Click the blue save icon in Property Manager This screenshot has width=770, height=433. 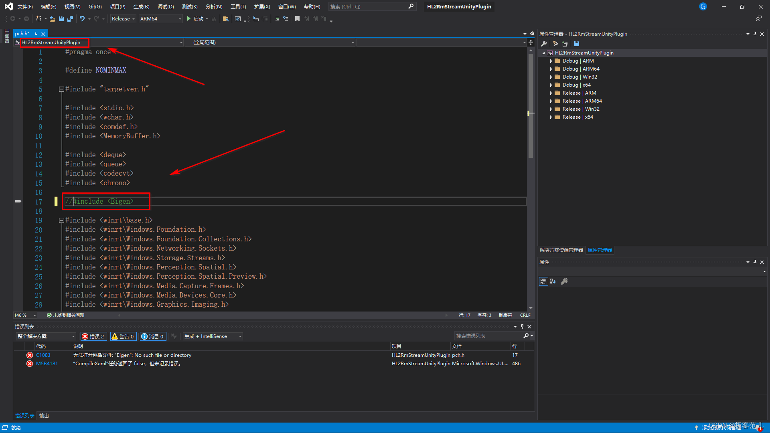[x=577, y=44]
